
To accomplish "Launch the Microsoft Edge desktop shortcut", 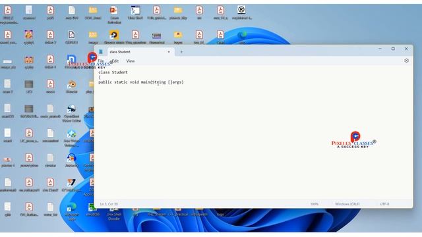I will click(72, 211).
